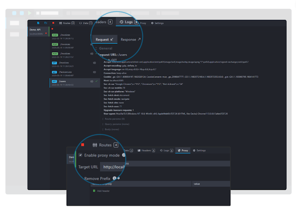Screen dimensions: 296x218
Task: Collapse the General section
Action: [x=104, y=48]
